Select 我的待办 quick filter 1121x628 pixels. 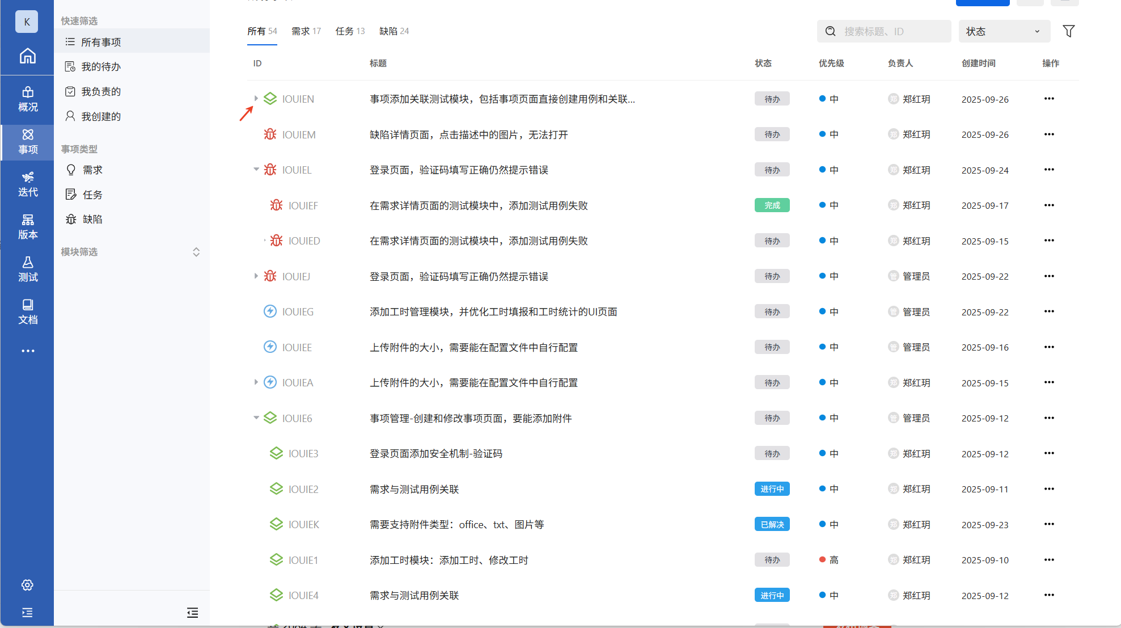pos(101,67)
